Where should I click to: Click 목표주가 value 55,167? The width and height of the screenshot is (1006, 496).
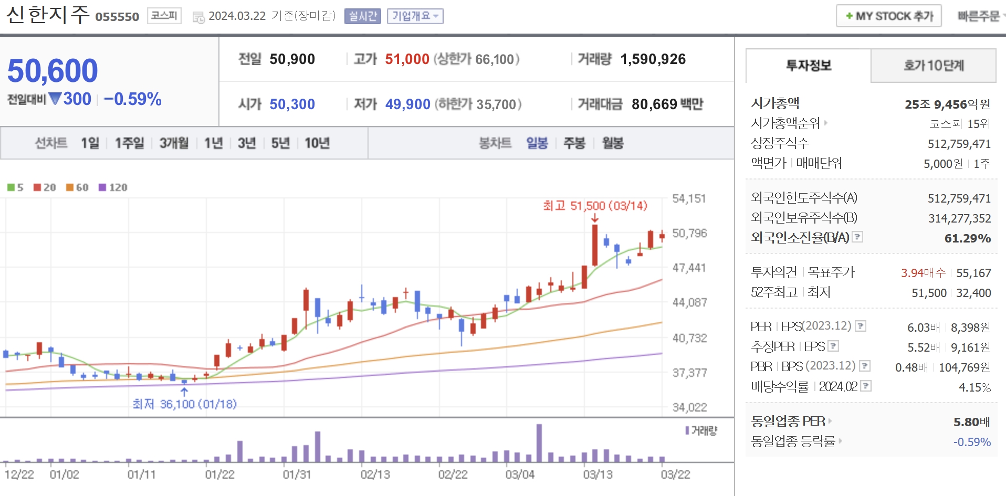[973, 273]
